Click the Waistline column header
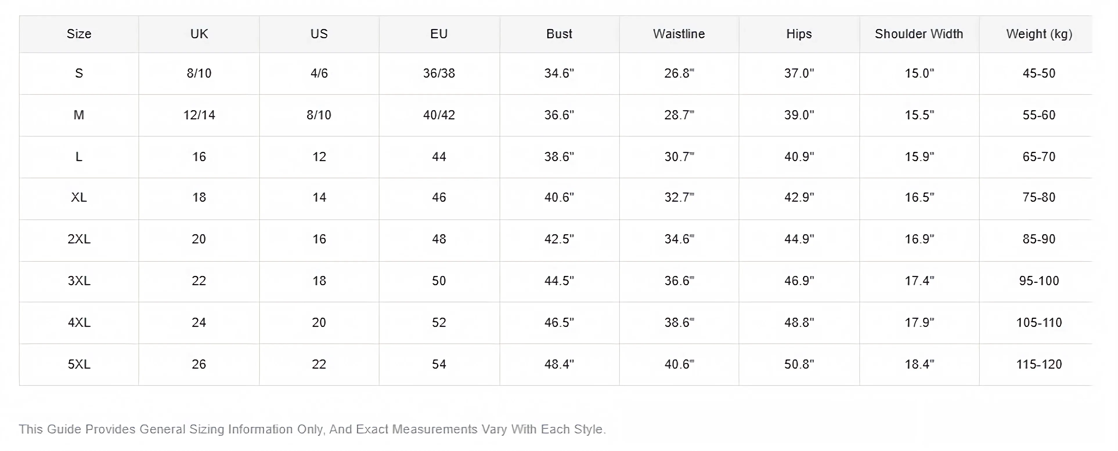 pyautogui.click(x=679, y=34)
